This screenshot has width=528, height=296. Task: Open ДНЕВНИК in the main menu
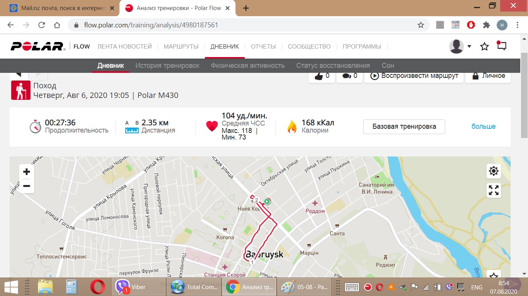pos(225,47)
